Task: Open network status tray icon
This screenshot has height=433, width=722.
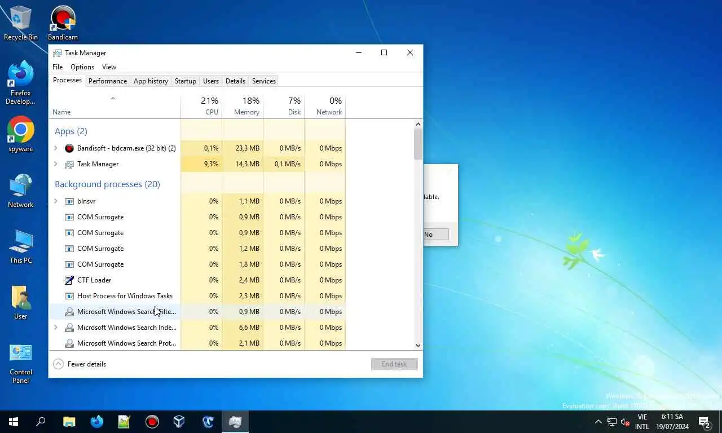Action: [x=612, y=422]
